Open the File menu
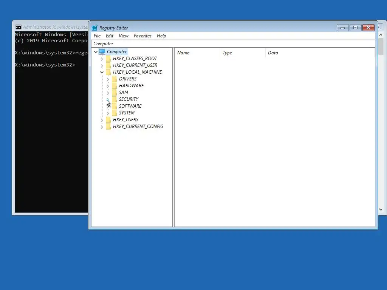This screenshot has width=387, height=290. (x=97, y=36)
